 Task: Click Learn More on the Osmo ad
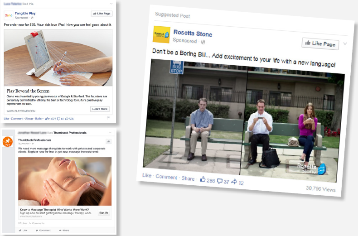[x=100, y=109]
